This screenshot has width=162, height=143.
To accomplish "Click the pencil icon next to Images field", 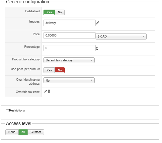I will 97,23.
